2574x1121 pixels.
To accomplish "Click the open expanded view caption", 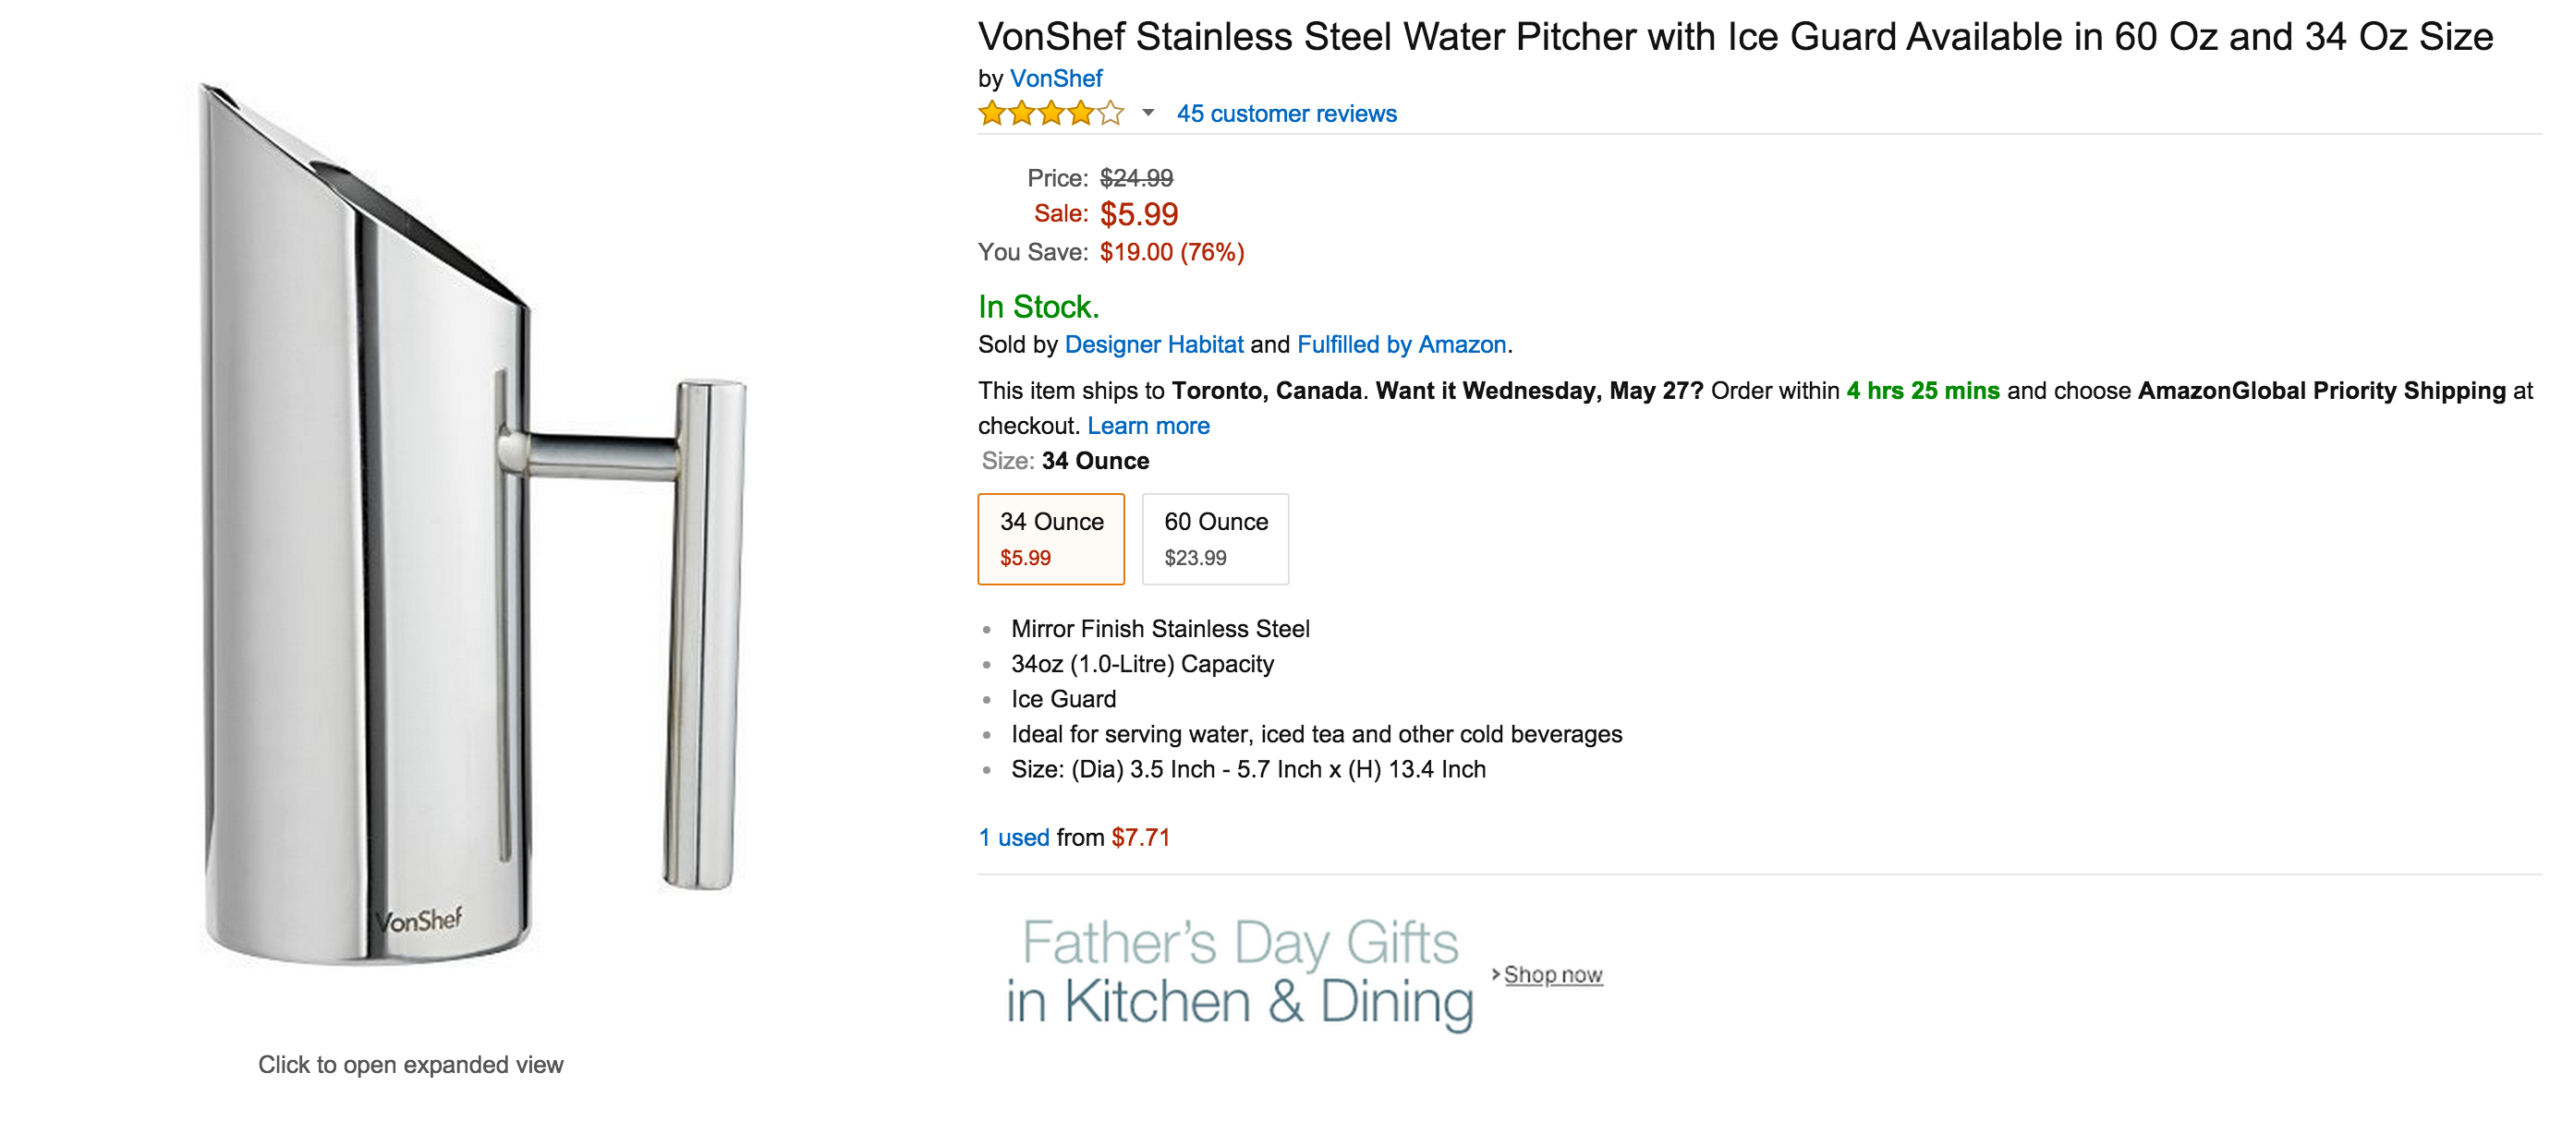I will click(x=411, y=1064).
